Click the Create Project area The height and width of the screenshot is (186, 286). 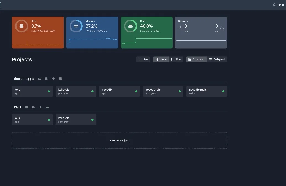point(119,140)
